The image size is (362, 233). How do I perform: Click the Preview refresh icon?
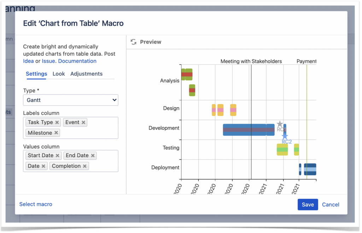(134, 42)
